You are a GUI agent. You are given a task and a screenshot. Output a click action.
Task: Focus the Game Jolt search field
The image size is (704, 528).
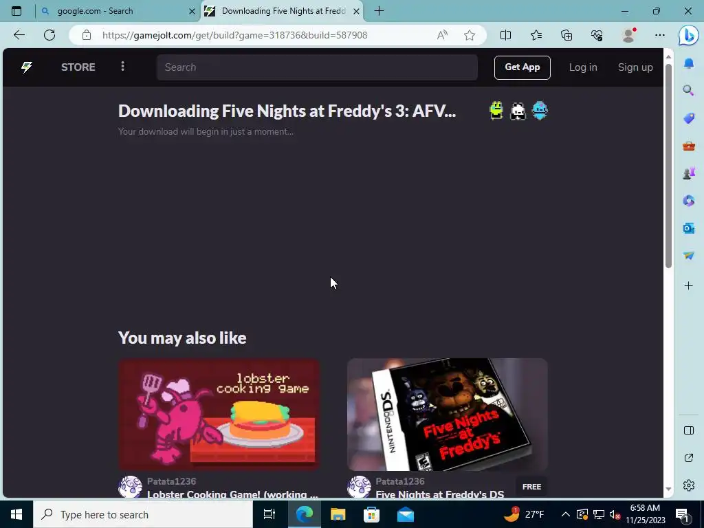(x=317, y=67)
